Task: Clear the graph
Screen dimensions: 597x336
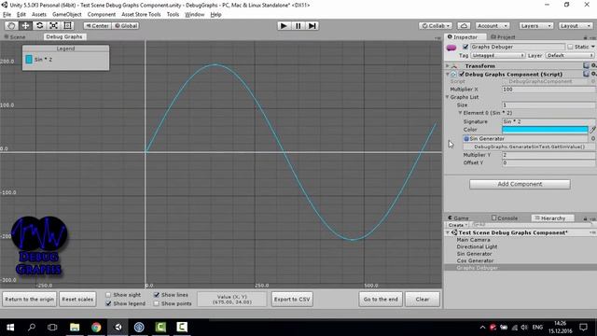Action: click(x=423, y=299)
